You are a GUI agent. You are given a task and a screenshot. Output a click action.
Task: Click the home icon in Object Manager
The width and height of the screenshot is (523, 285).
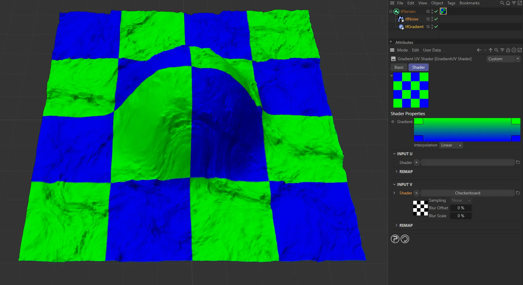pyautogui.click(x=508, y=3)
